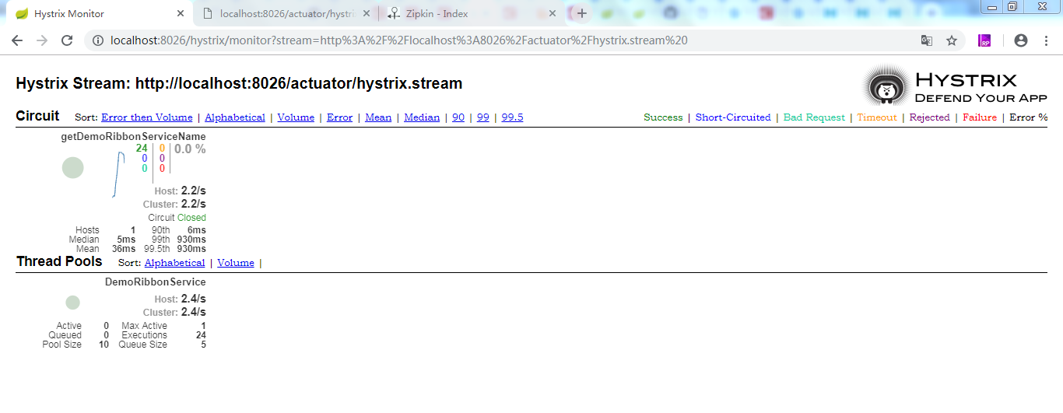Bookmark this page with the star
The image size is (1063, 413).
tap(951, 40)
